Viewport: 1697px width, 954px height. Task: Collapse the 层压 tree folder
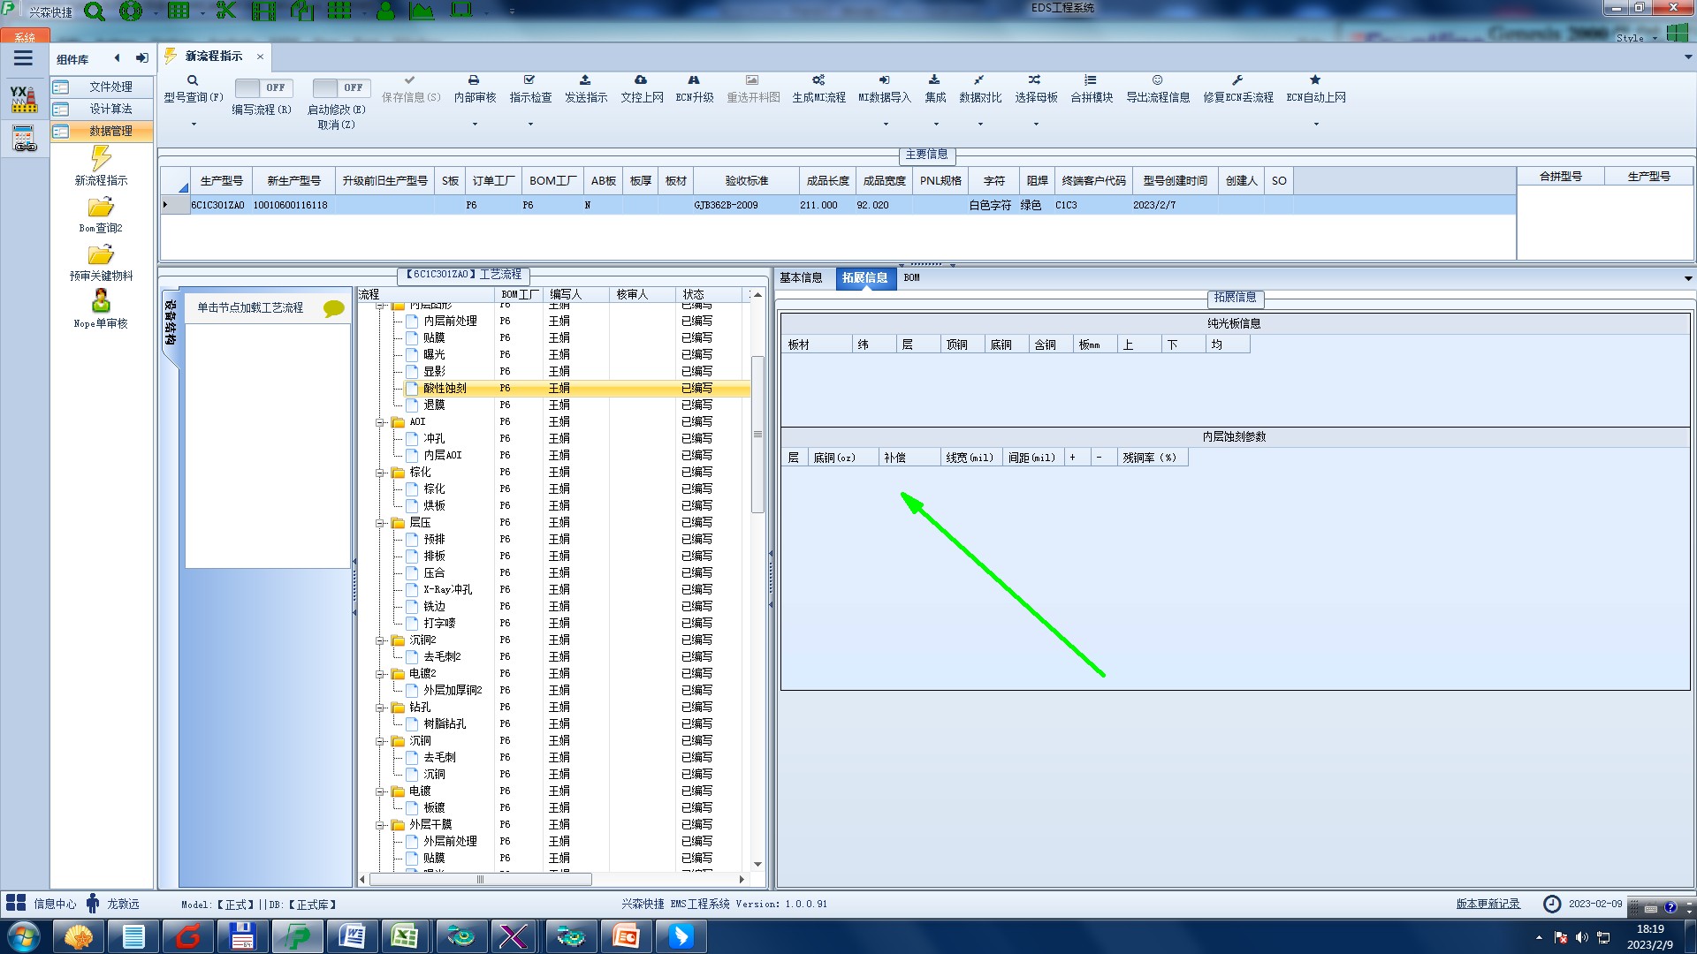[x=380, y=523]
